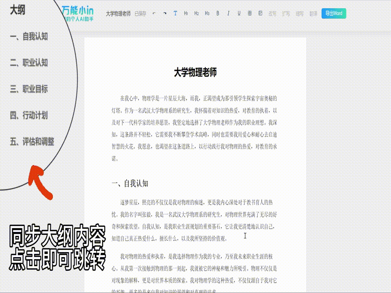Image resolution: width=391 pixels, height=293 pixels.
Task: Apply H2 heading style
Action: tap(196, 13)
